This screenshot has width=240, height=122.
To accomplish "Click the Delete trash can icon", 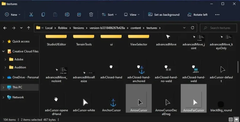I will click(91, 15).
